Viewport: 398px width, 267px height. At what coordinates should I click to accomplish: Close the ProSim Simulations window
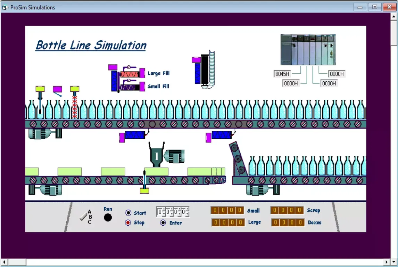389,7
